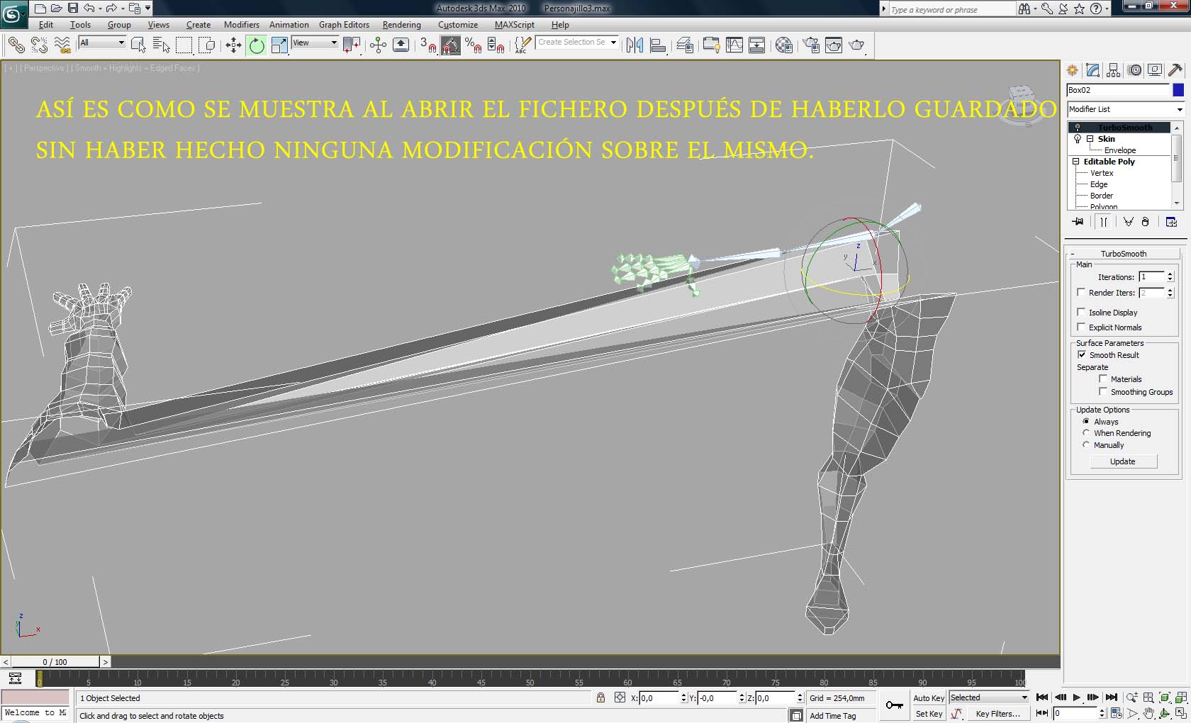The width and height of the screenshot is (1191, 723).
Task: Click the Mirror tool icon
Action: [x=634, y=45]
